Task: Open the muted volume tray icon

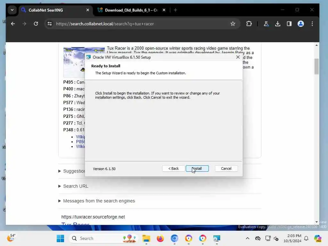Action: click(x=276, y=238)
